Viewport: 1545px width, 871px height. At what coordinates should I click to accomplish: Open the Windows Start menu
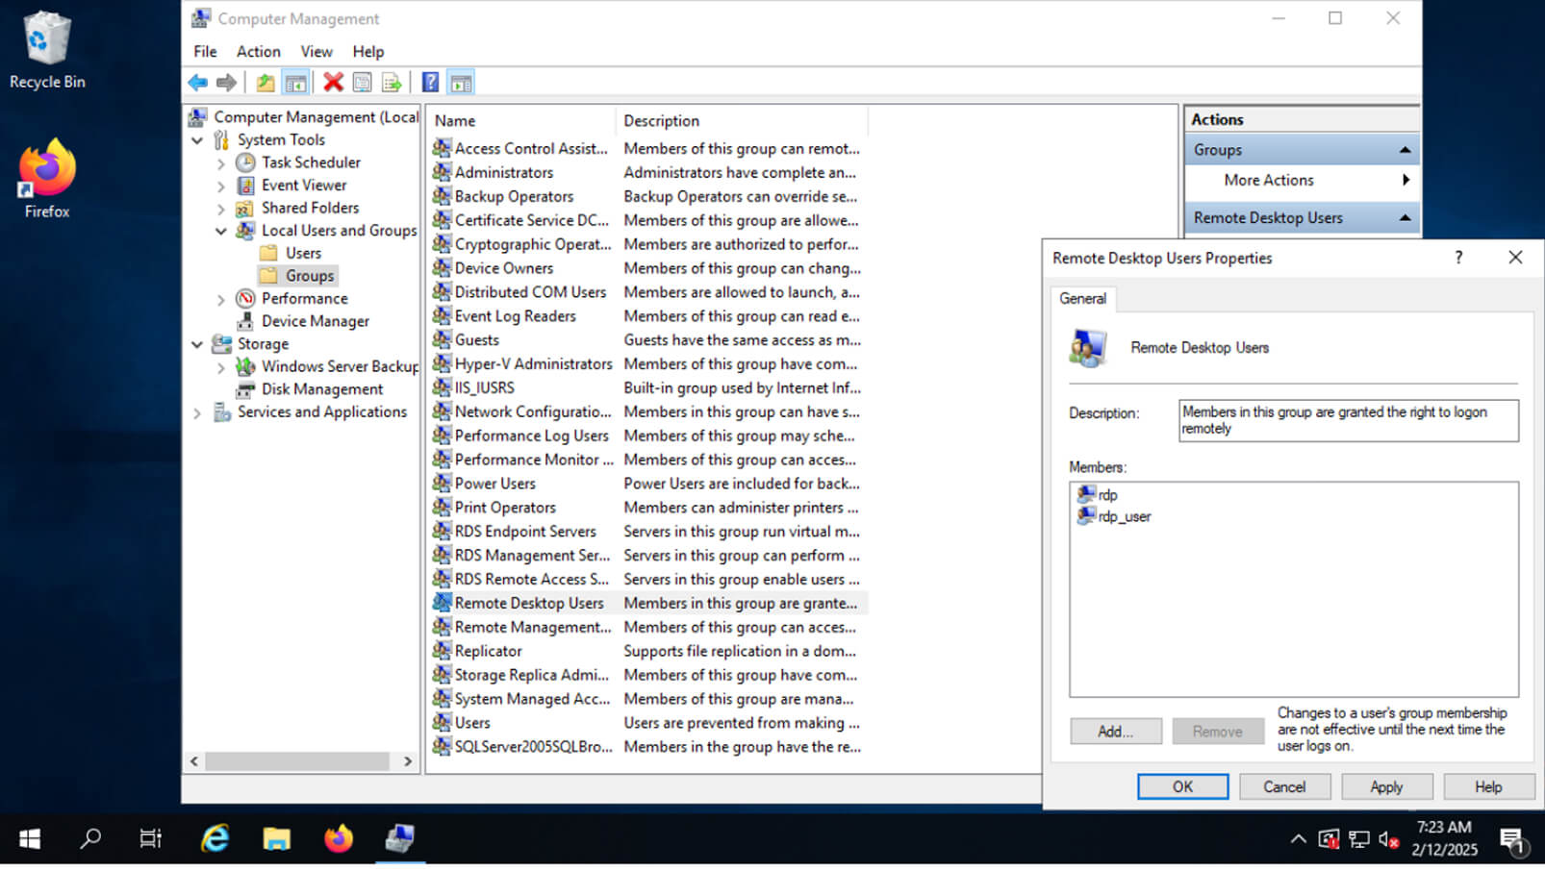(x=30, y=839)
